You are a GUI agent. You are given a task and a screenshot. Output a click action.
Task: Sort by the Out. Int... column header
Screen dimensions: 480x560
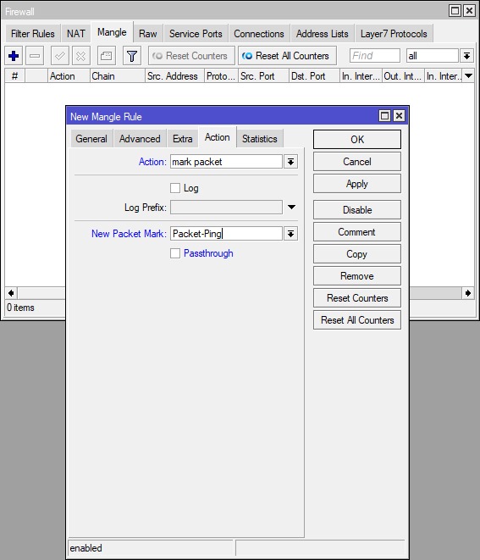(x=403, y=75)
